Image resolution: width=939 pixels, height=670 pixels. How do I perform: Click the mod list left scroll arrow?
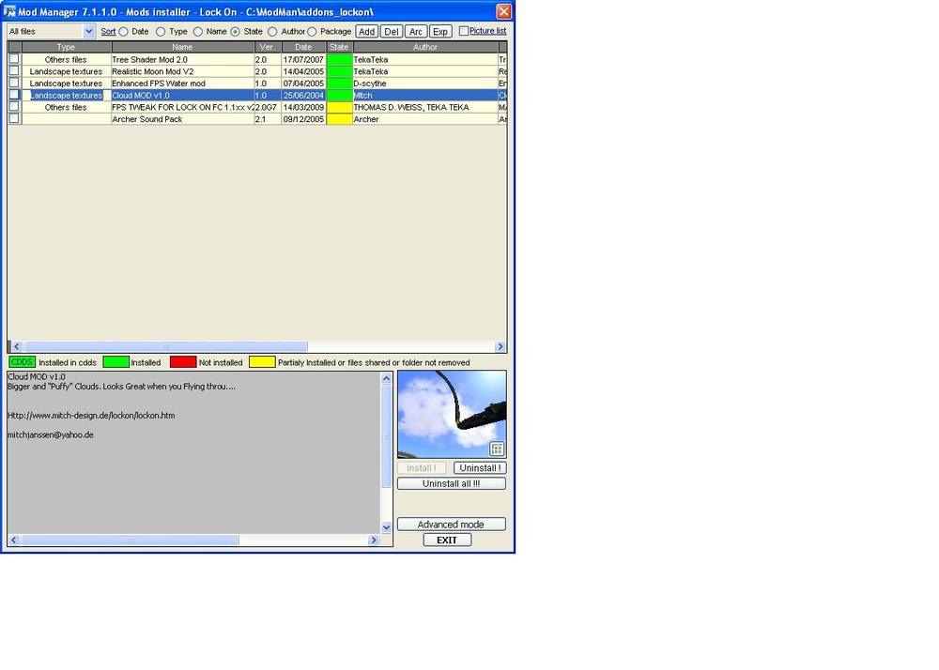17,346
